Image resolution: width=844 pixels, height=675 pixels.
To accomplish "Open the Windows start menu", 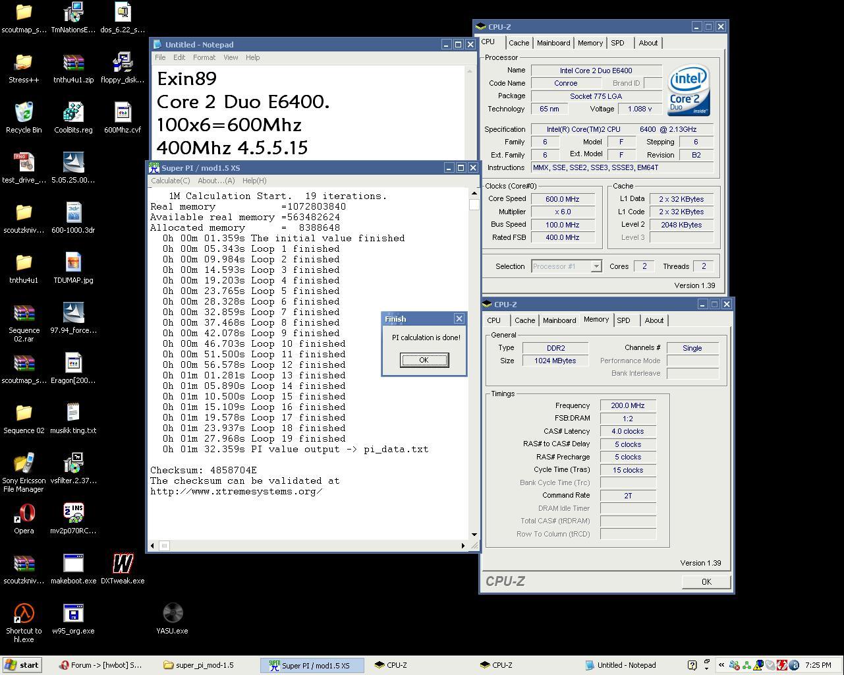I will pos(22,665).
